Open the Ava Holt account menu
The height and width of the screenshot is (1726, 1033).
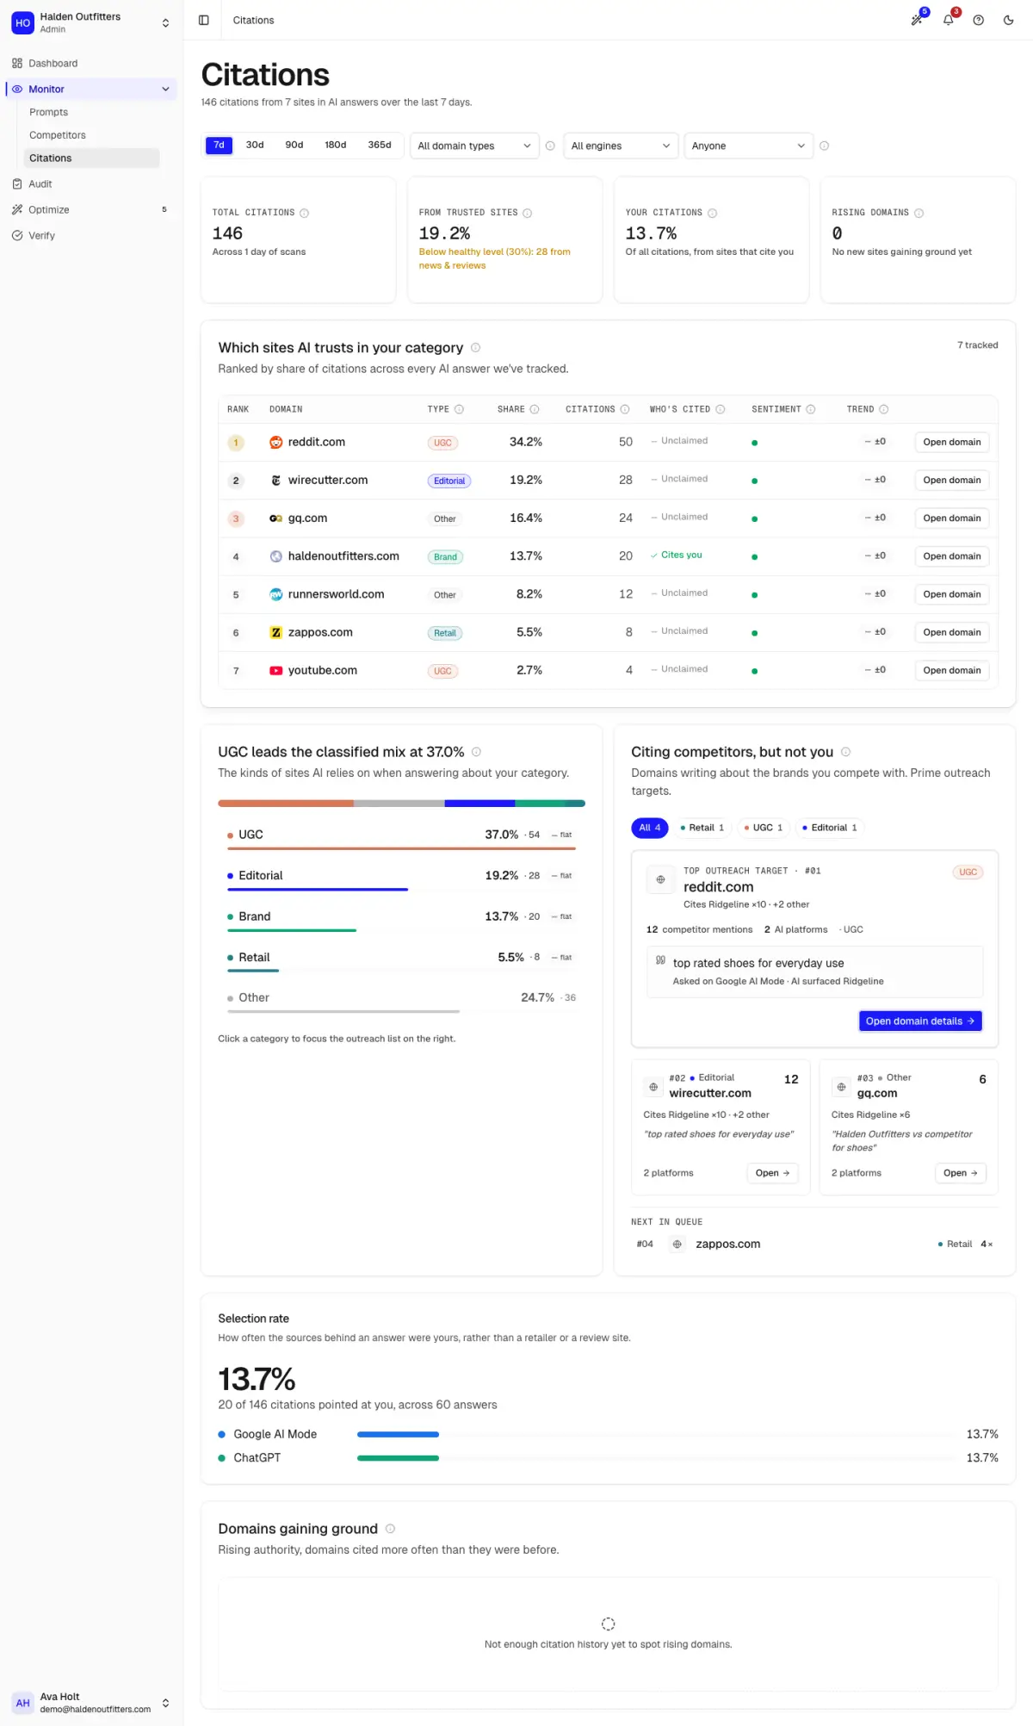point(91,1703)
